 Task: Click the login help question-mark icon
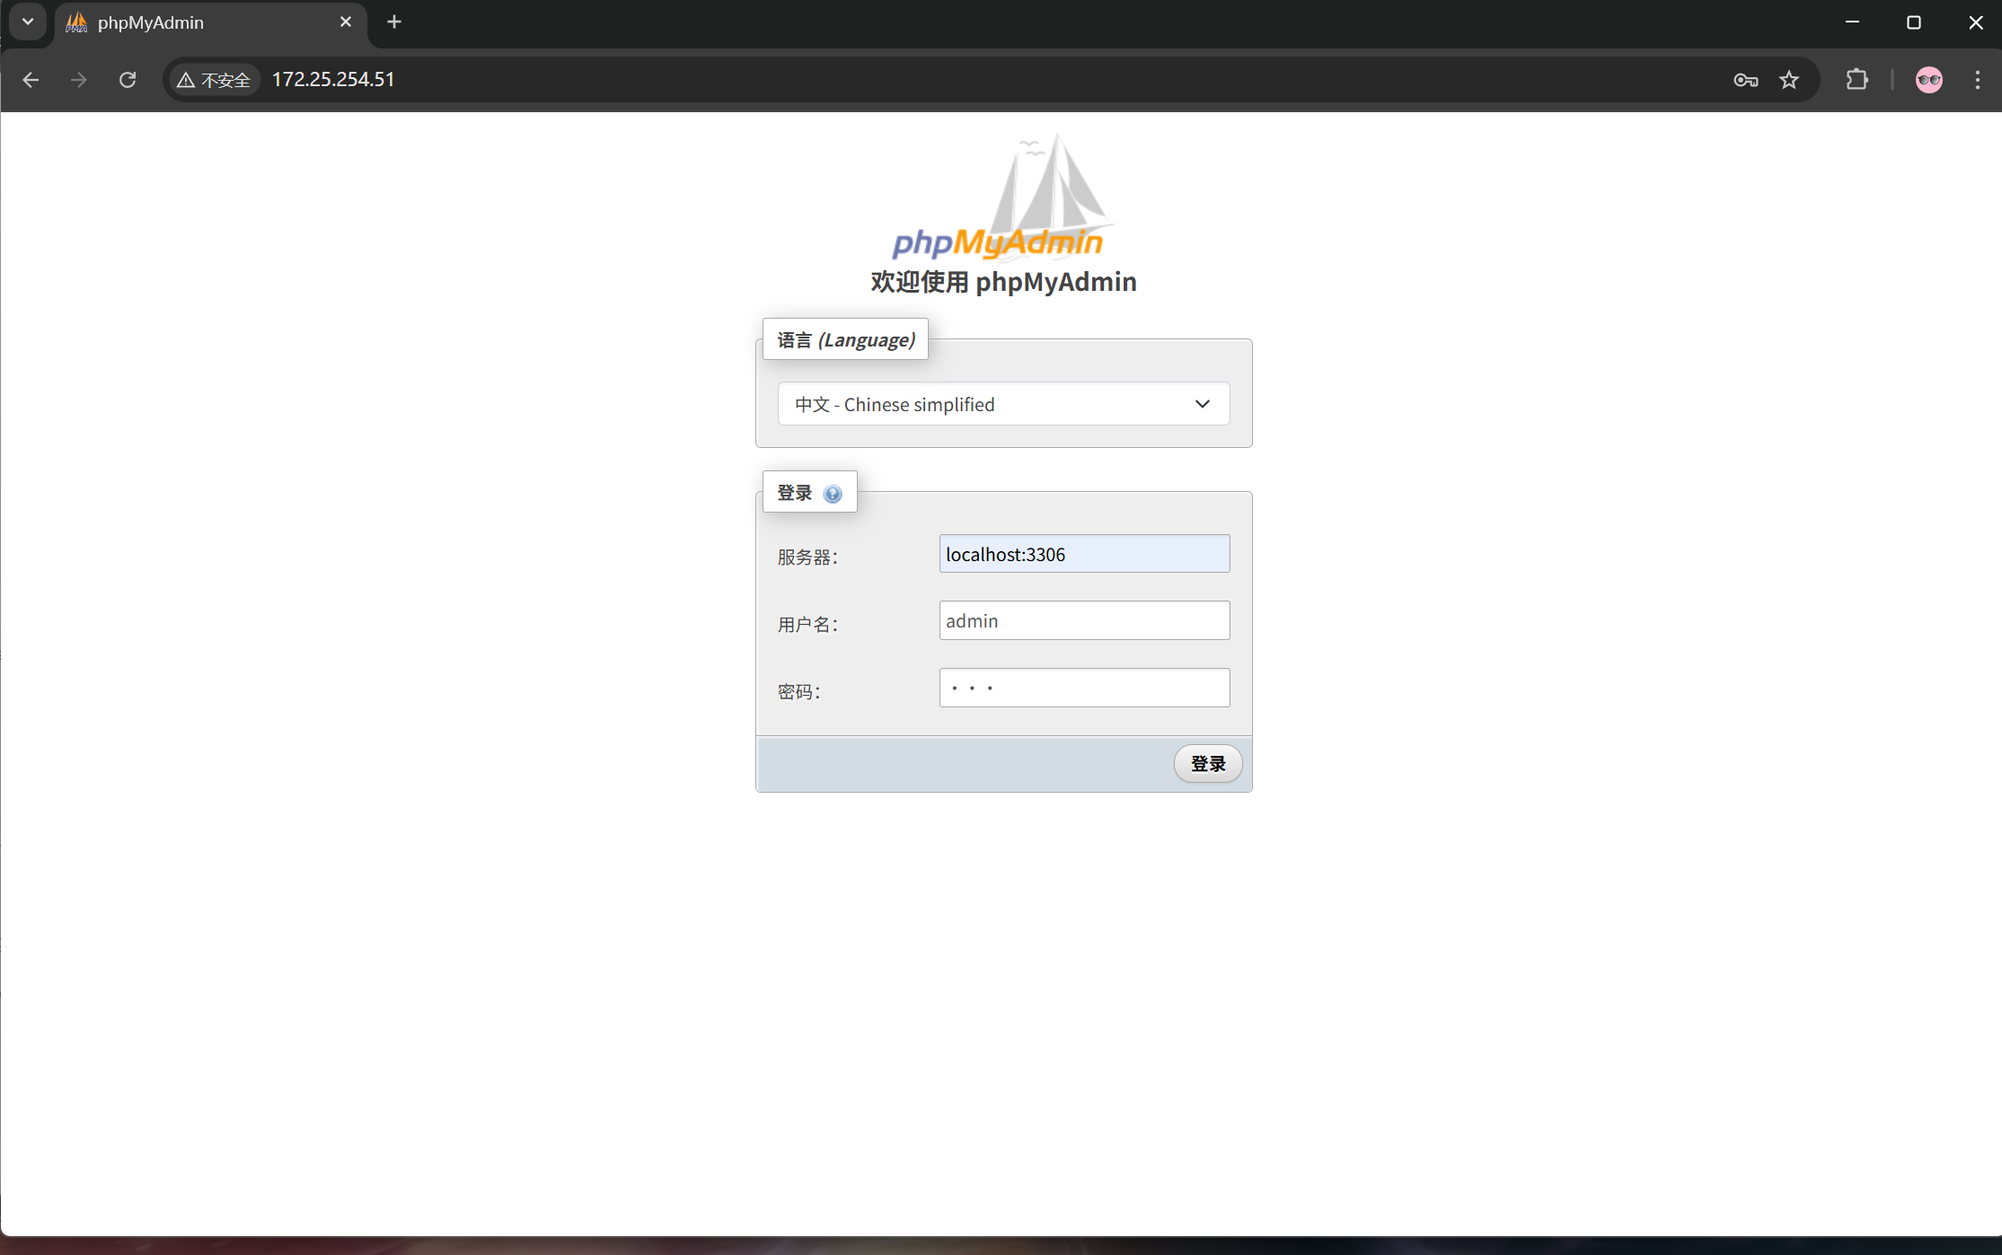833,494
